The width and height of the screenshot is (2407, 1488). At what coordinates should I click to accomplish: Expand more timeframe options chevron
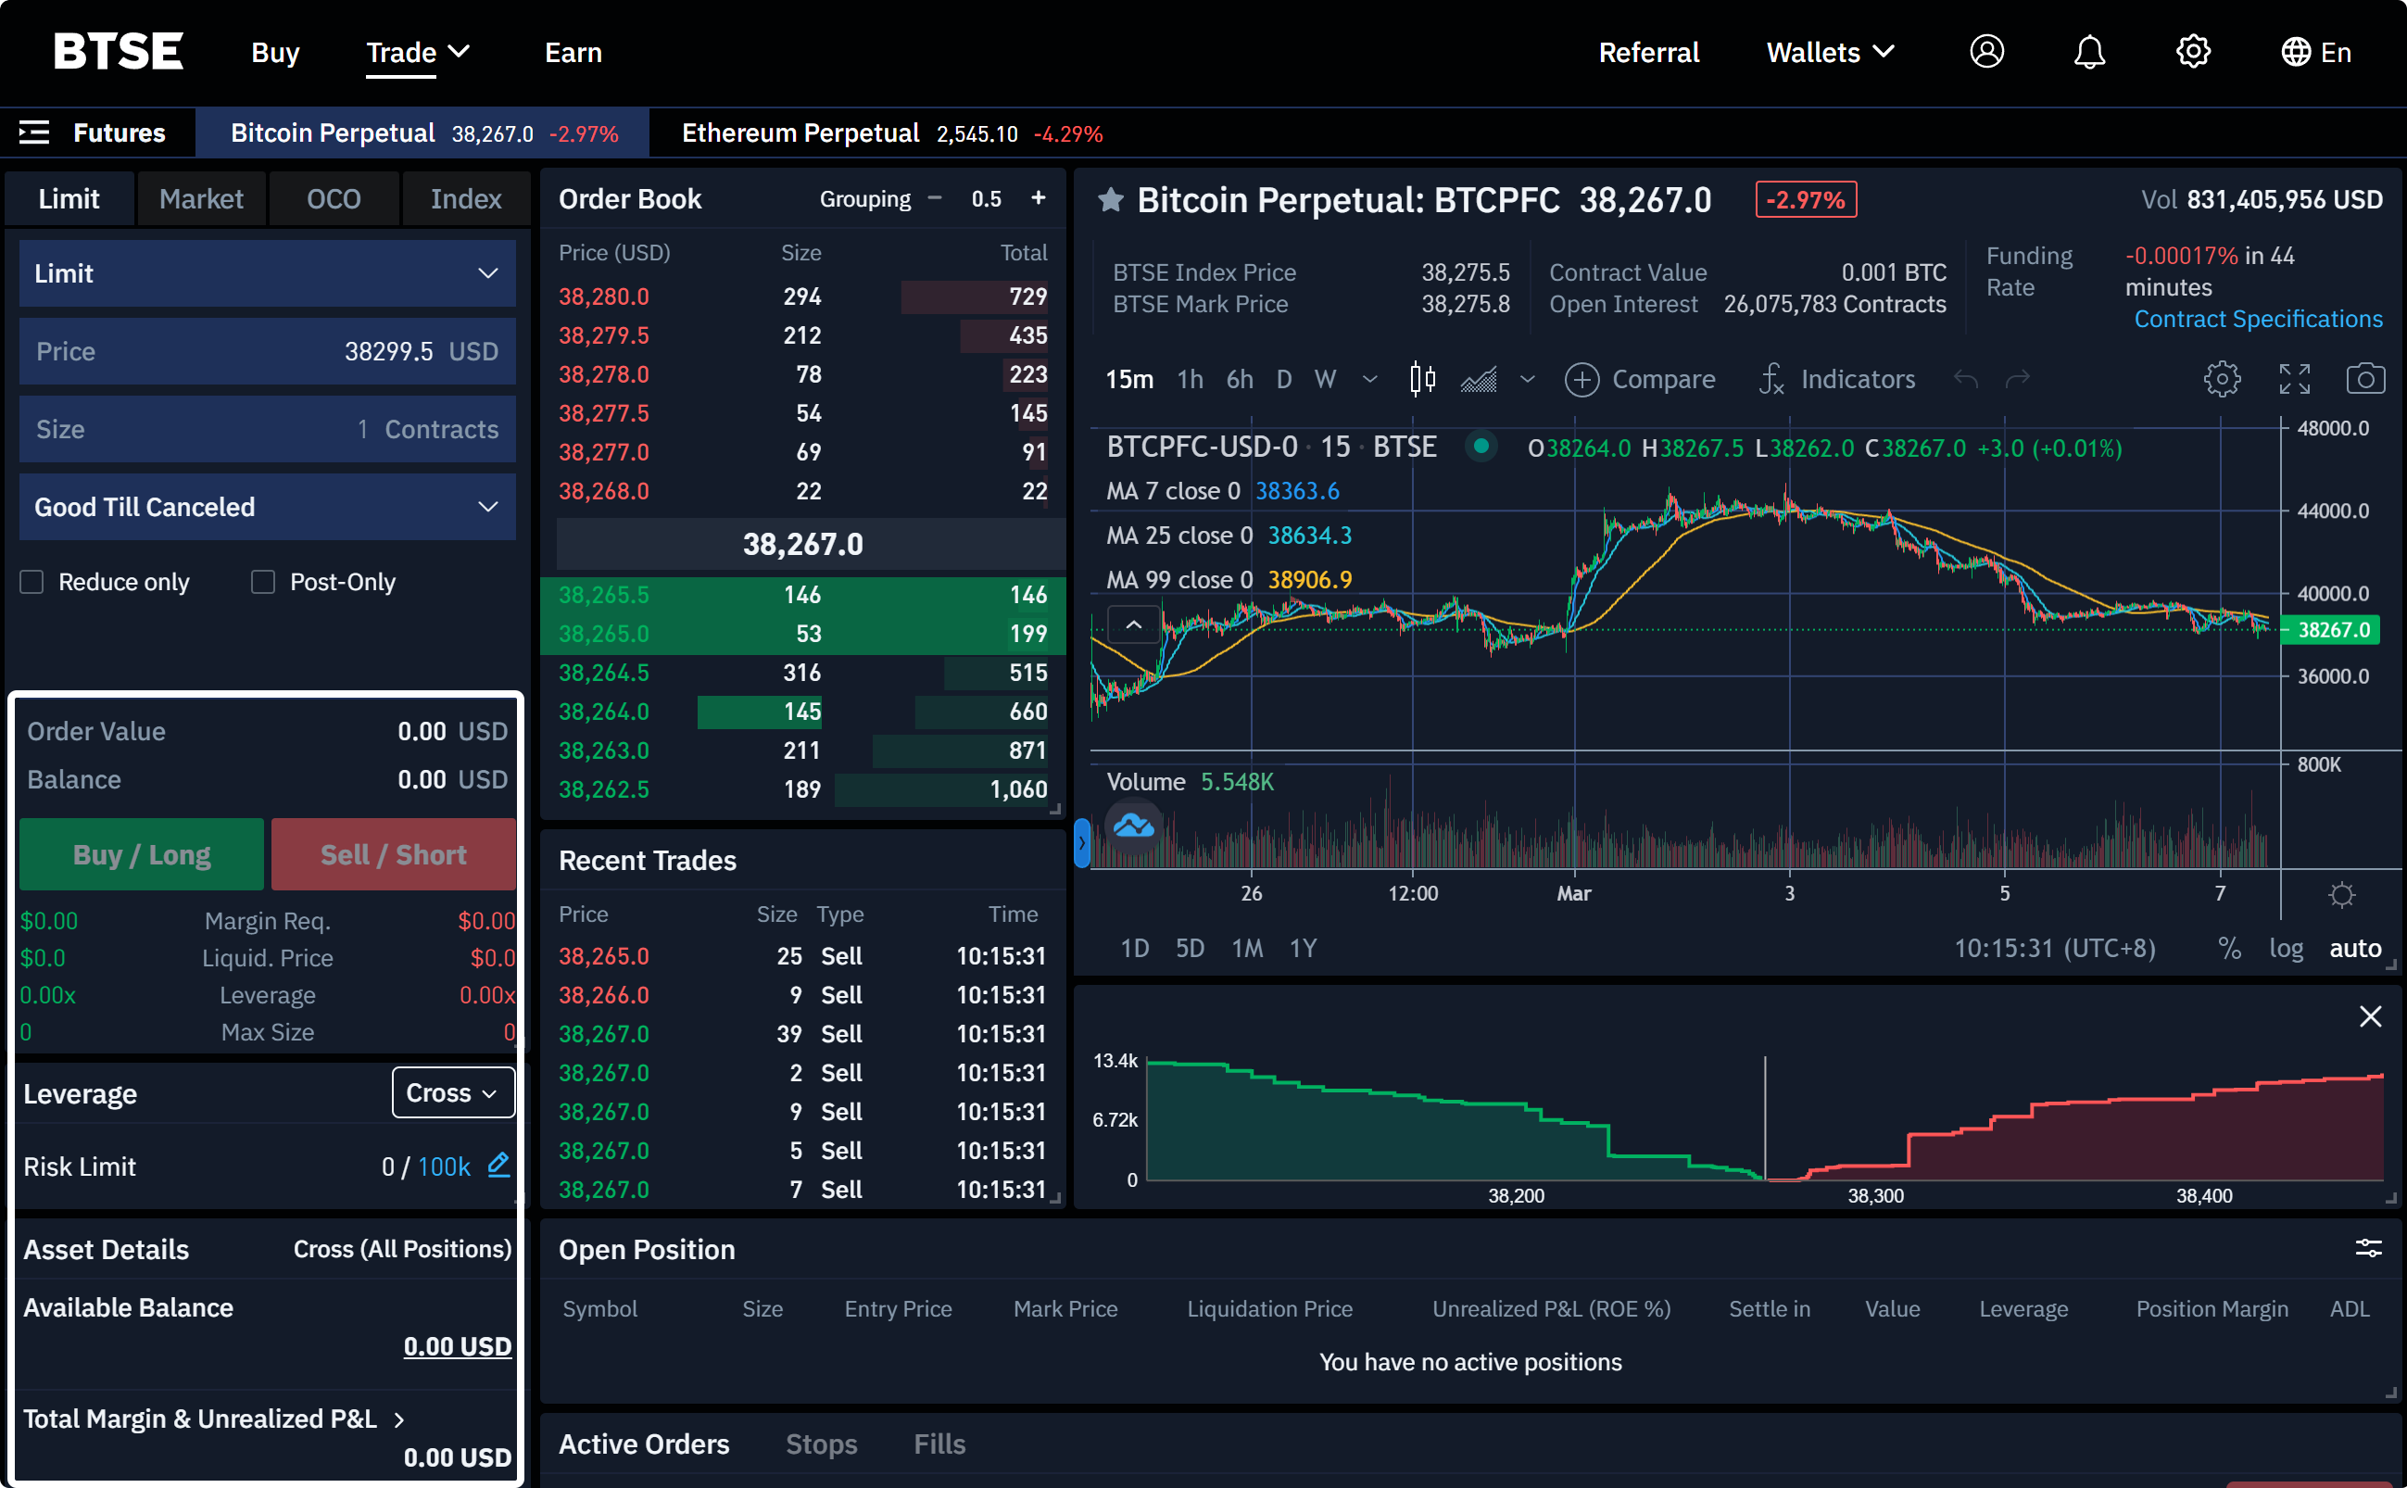pyautogui.click(x=1368, y=379)
